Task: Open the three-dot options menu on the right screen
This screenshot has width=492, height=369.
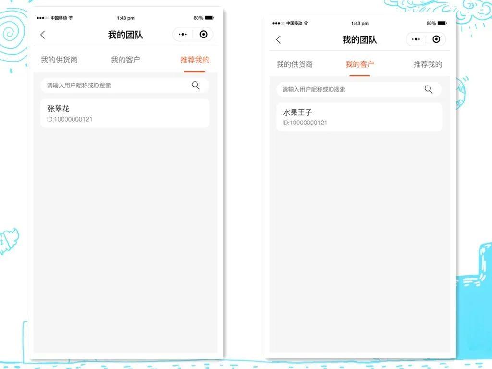Action: click(416, 39)
